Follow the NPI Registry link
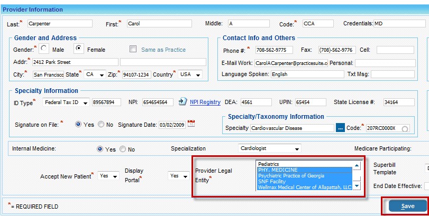Viewport: 429px width, 216px height. click(x=205, y=102)
